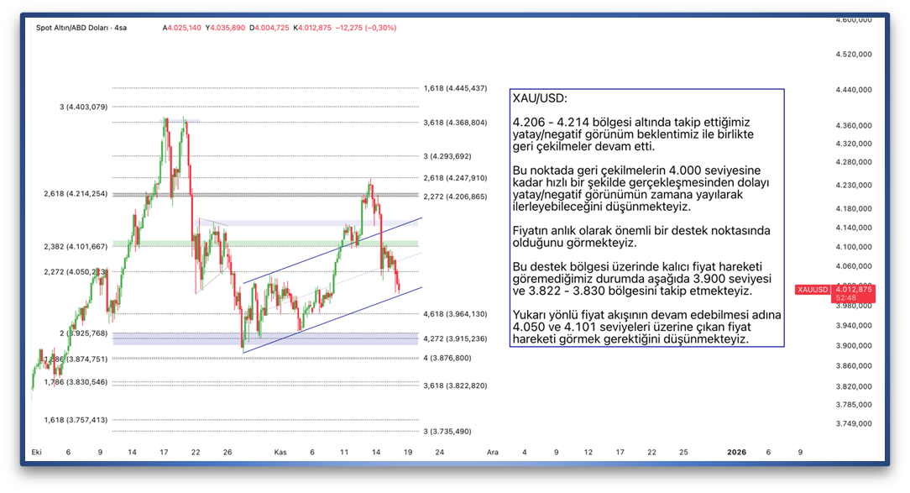Click the red XAUUSD price tag
This screenshot has width=910, height=493.
[811, 290]
